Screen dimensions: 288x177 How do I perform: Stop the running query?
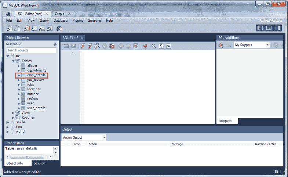[x=105, y=46]
